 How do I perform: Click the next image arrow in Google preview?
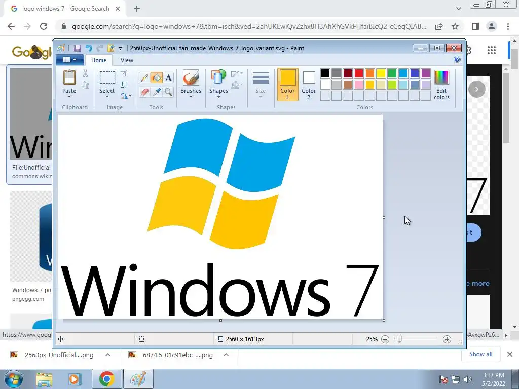coord(476,89)
